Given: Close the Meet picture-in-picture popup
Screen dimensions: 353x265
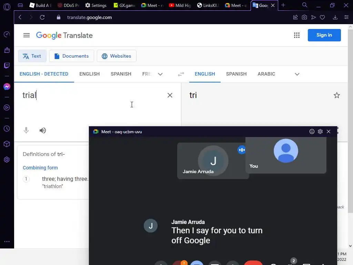Looking at the screenshot, I should 329,131.
